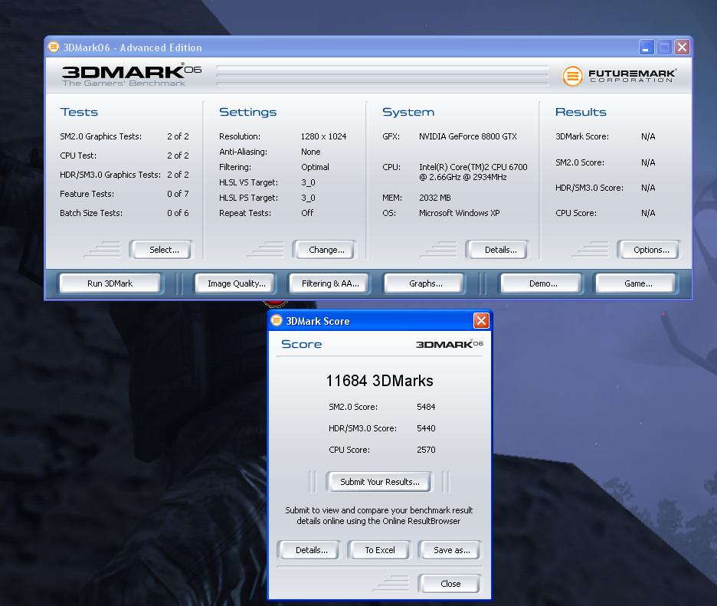Click the Anti-Aliasing value None
Viewport: 717px width, 606px height.
point(310,152)
